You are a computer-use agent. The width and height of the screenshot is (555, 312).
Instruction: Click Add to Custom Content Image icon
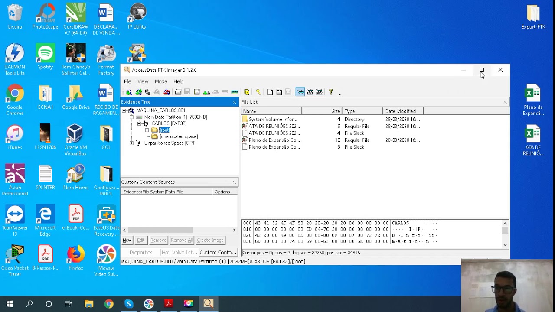pyautogui.click(x=206, y=92)
